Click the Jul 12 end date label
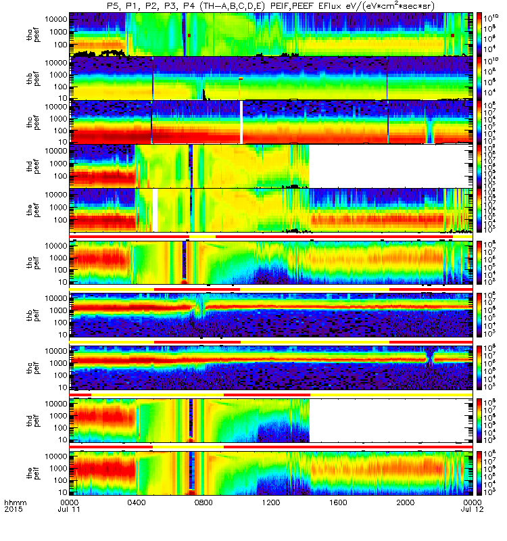Viewport: 507px width, 541px height. [x=472, y=510]
